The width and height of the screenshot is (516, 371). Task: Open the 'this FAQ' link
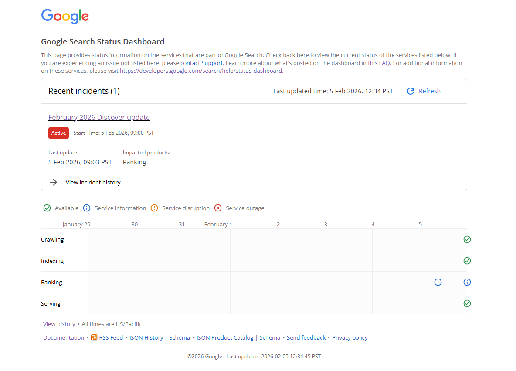tap(379, 63)
